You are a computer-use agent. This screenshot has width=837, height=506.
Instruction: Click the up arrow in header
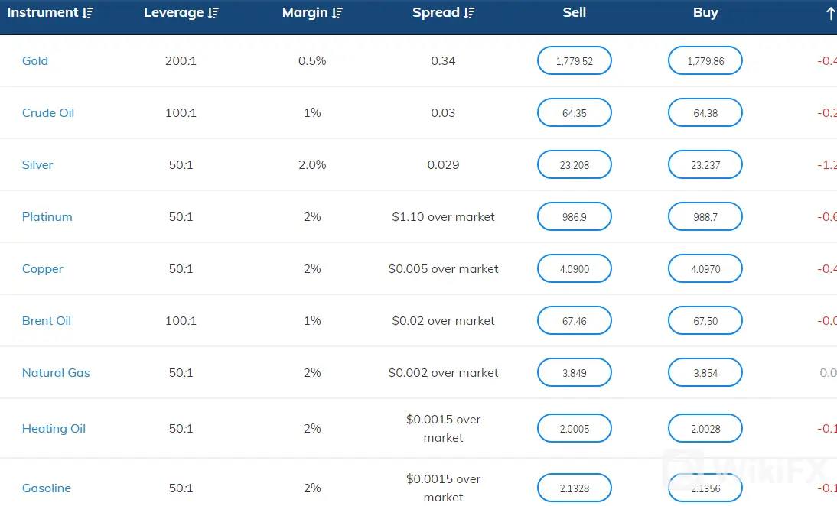pos(830,13)
